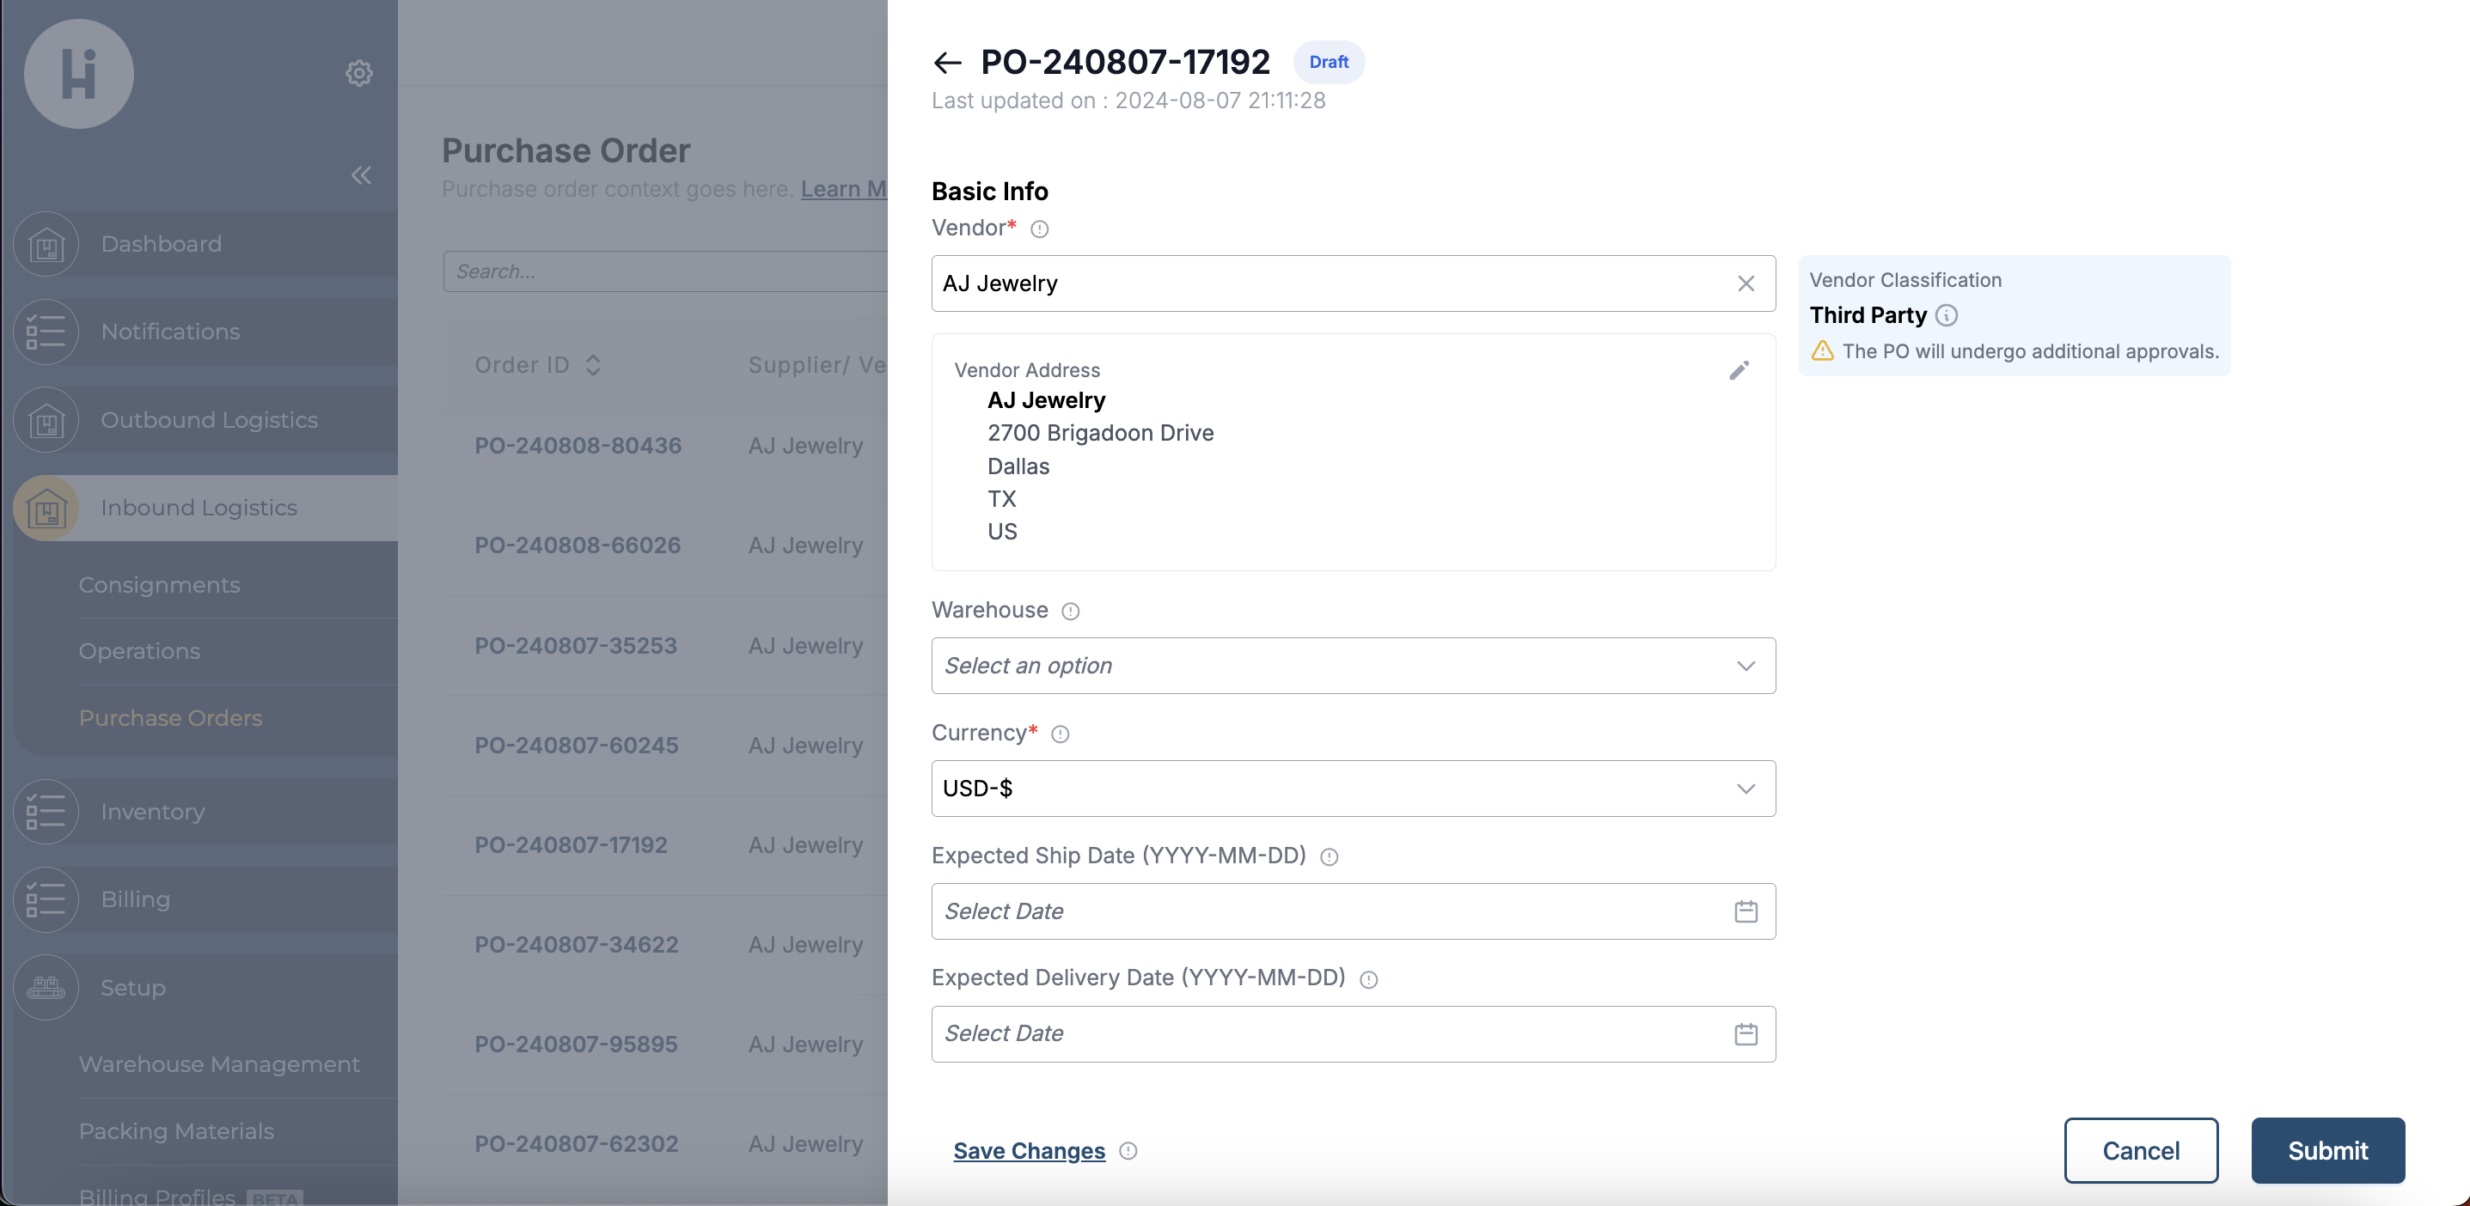Open Consignments in the sidebar

coord(159,585)
